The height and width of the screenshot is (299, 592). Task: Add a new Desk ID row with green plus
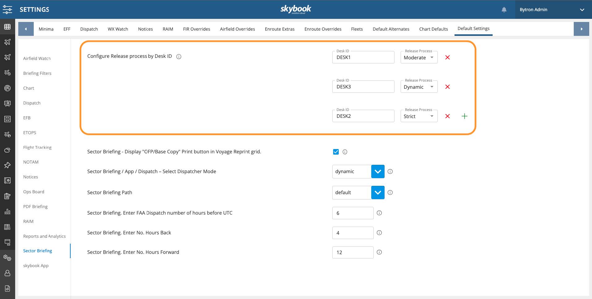[x=464, y=116]
